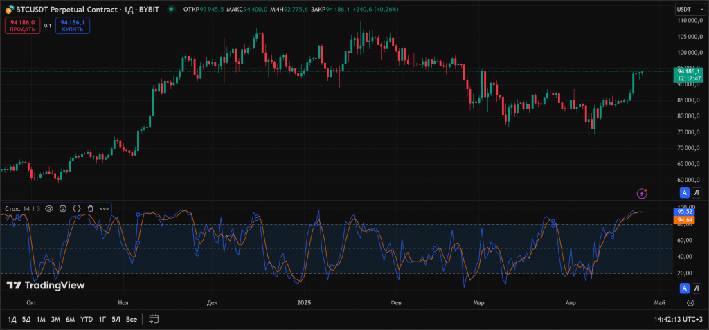Click the TradingView logo

tap(46, 285)
